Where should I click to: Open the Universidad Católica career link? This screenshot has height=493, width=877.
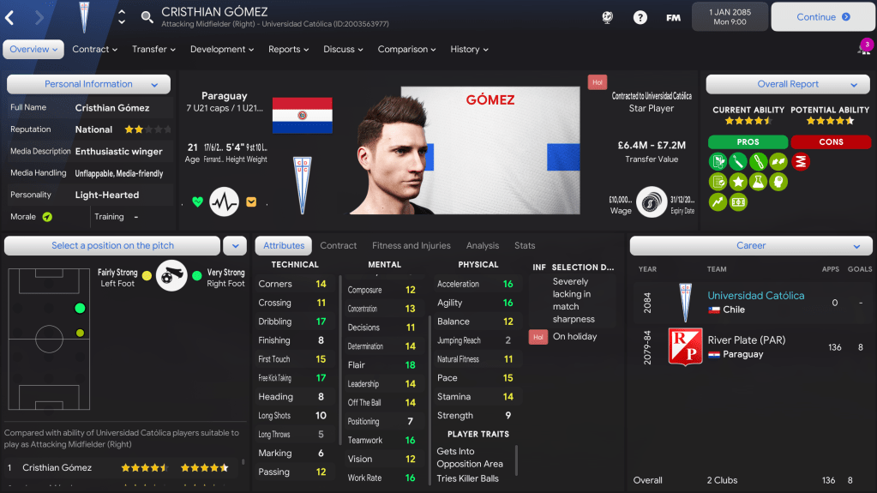[x=755, y=296]
